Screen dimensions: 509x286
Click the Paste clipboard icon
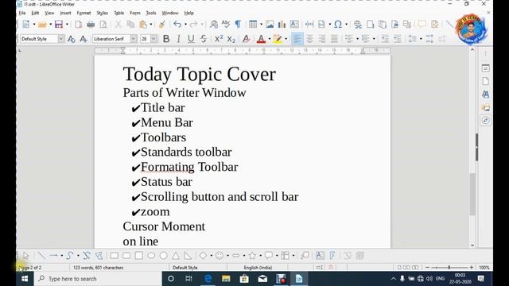143,25
